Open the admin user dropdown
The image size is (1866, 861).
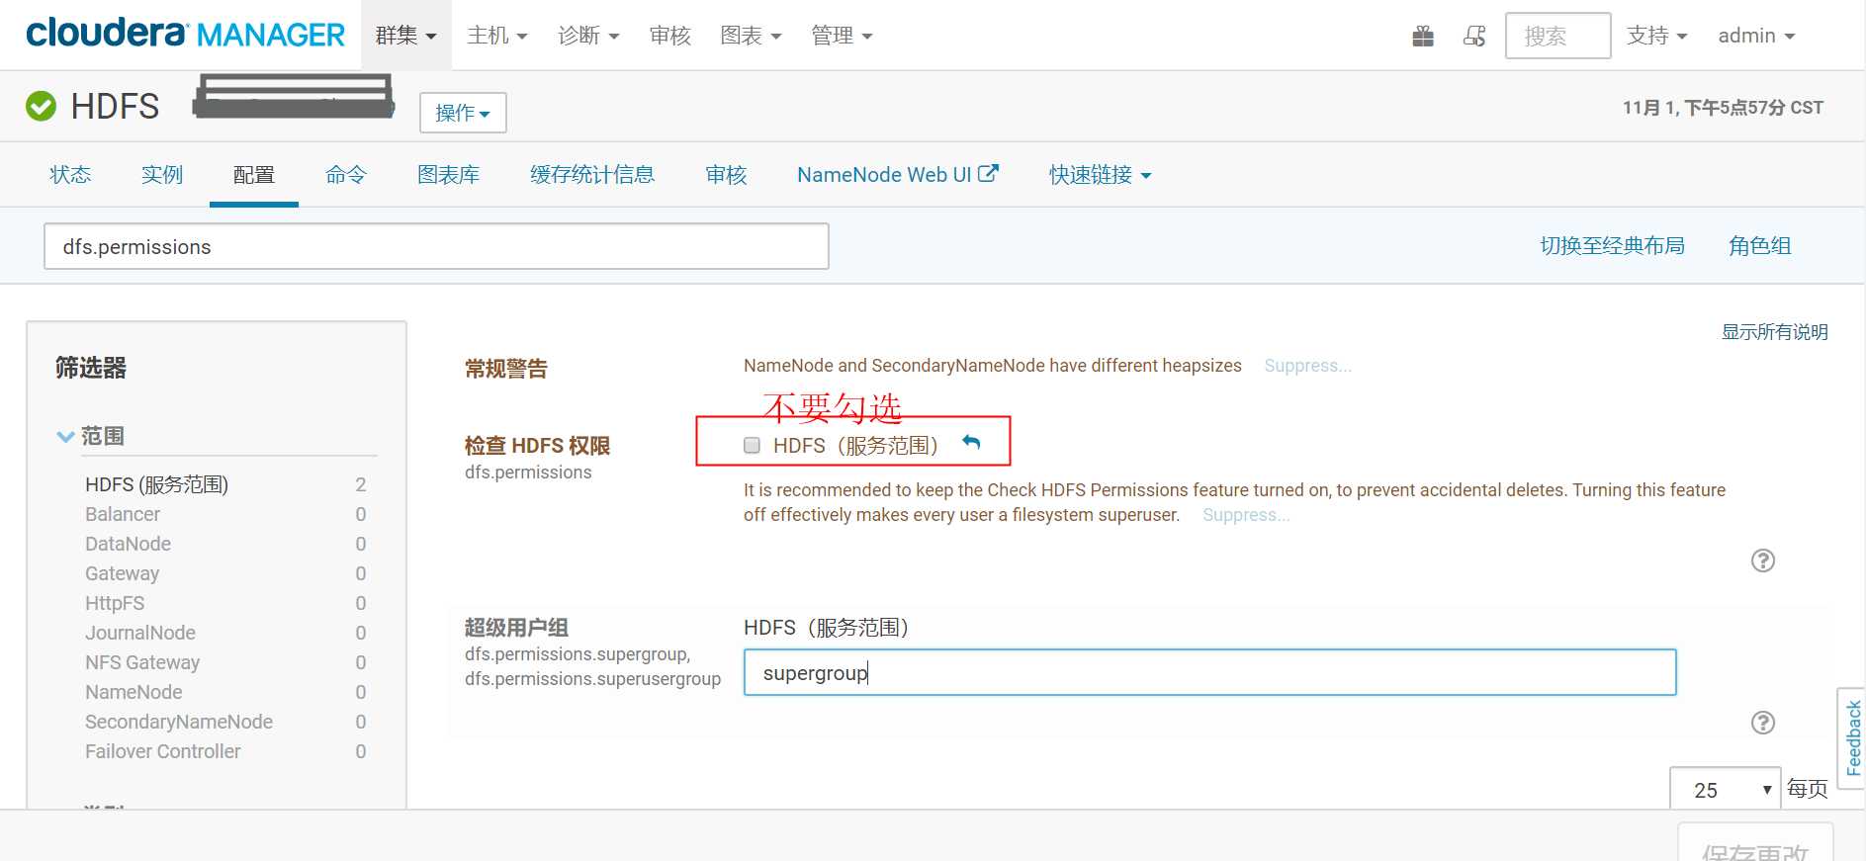1756,36
